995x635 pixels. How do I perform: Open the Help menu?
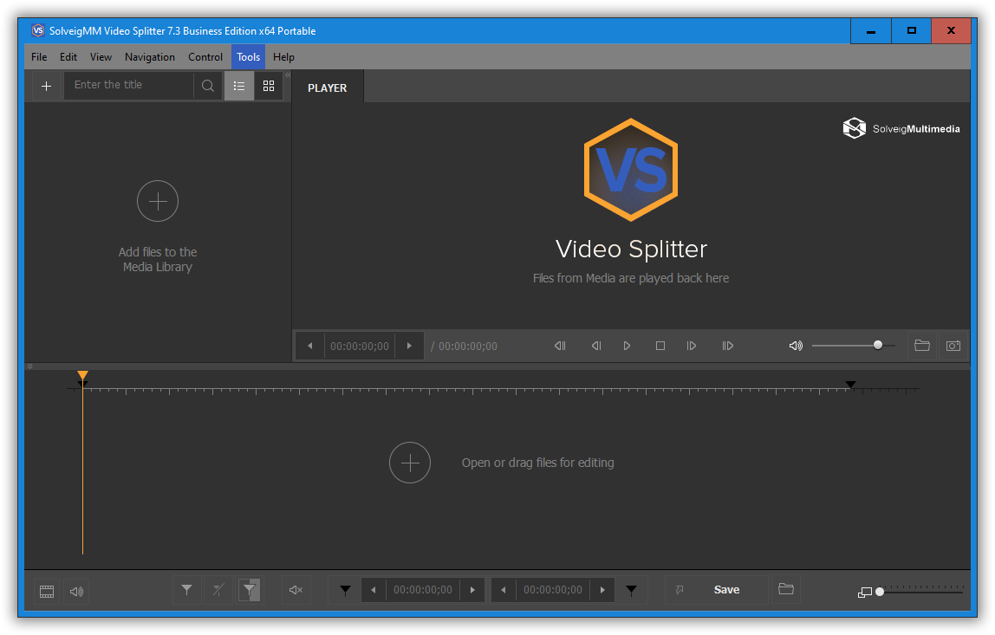tap(283, 57)
